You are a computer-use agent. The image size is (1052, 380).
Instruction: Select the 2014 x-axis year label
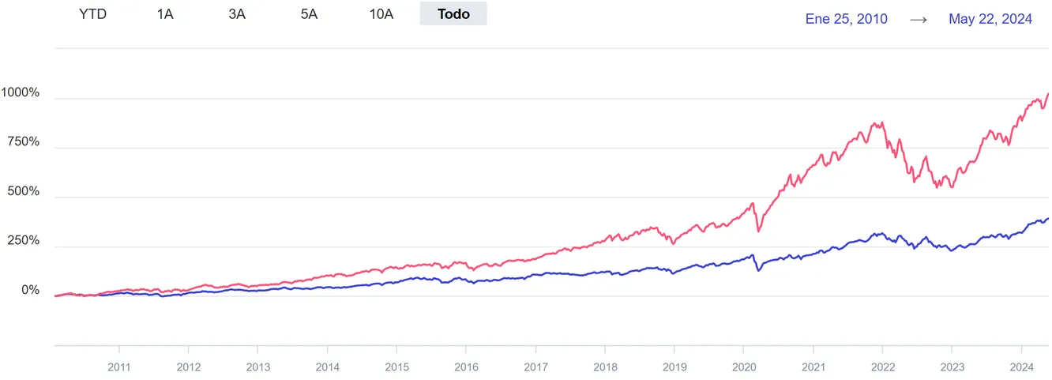coord(327,367)
